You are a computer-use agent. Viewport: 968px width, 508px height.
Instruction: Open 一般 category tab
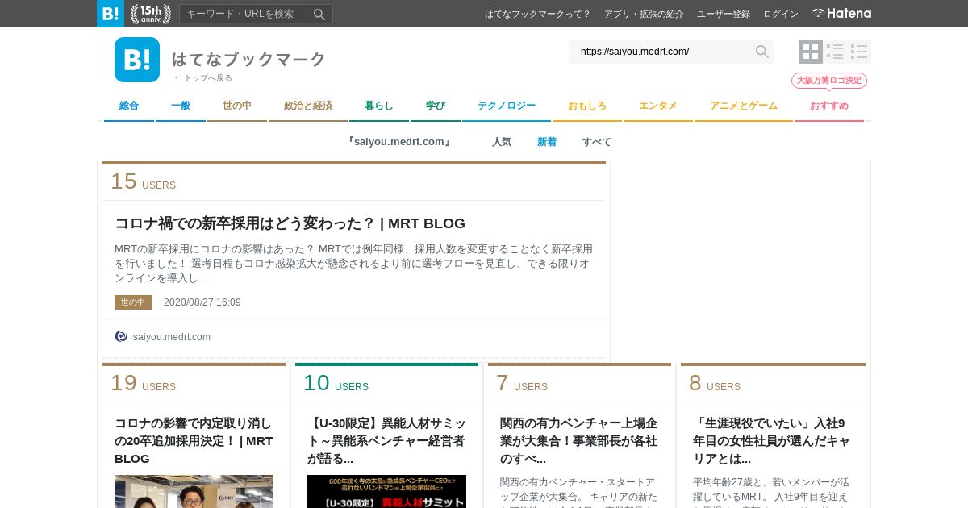[x=181, y=106]
